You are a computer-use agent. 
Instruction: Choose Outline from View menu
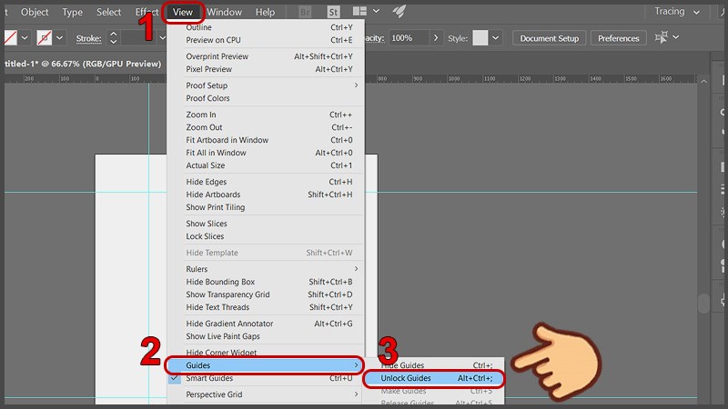pyautogui.click(x=266, y=27)
